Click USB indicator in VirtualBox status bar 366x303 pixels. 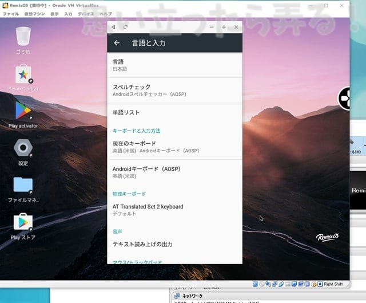coord(281,284)
